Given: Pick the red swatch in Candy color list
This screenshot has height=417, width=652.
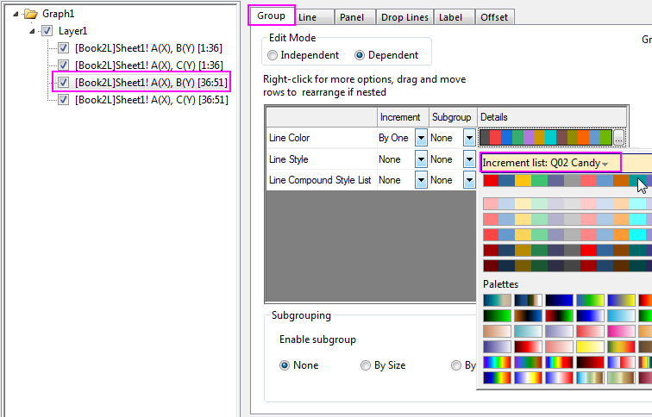Looking at the screenshot, I should (x=491, y=180).
